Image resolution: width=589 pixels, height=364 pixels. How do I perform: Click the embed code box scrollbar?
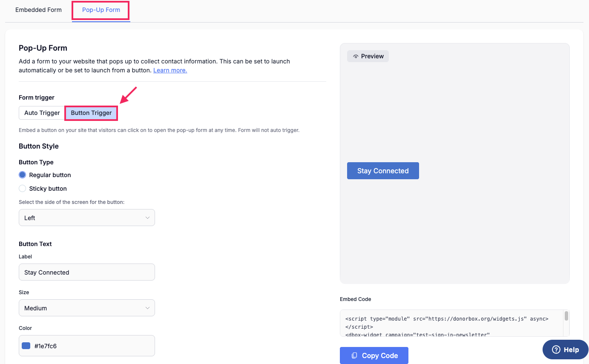pyautogui.click(x=566, y=316)
